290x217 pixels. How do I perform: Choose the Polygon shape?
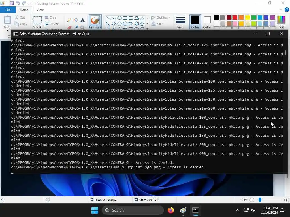coord(137,18)
